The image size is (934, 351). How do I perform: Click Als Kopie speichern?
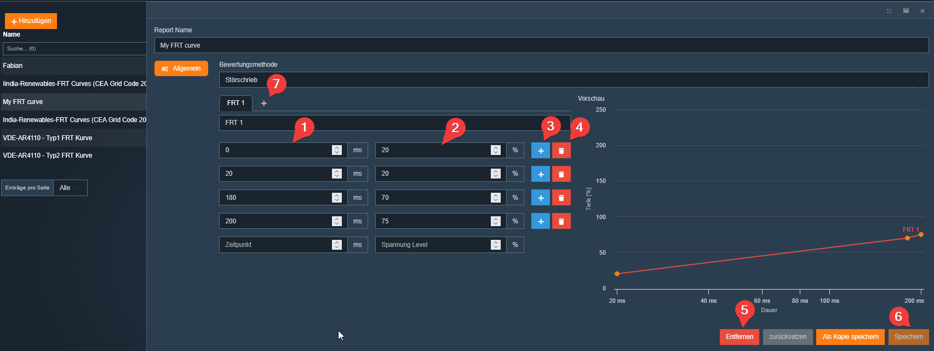(850, 337)
